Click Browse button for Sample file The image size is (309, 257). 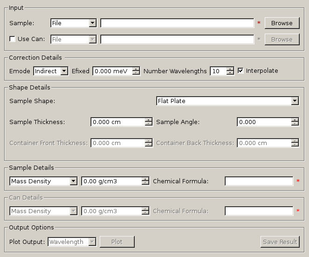pos(282,23)
